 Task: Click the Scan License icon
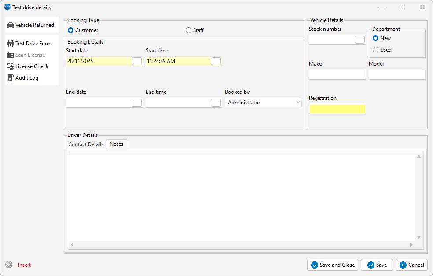[11, 55]
